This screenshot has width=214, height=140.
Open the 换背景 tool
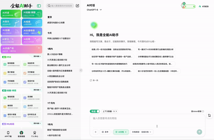[12, 107]
